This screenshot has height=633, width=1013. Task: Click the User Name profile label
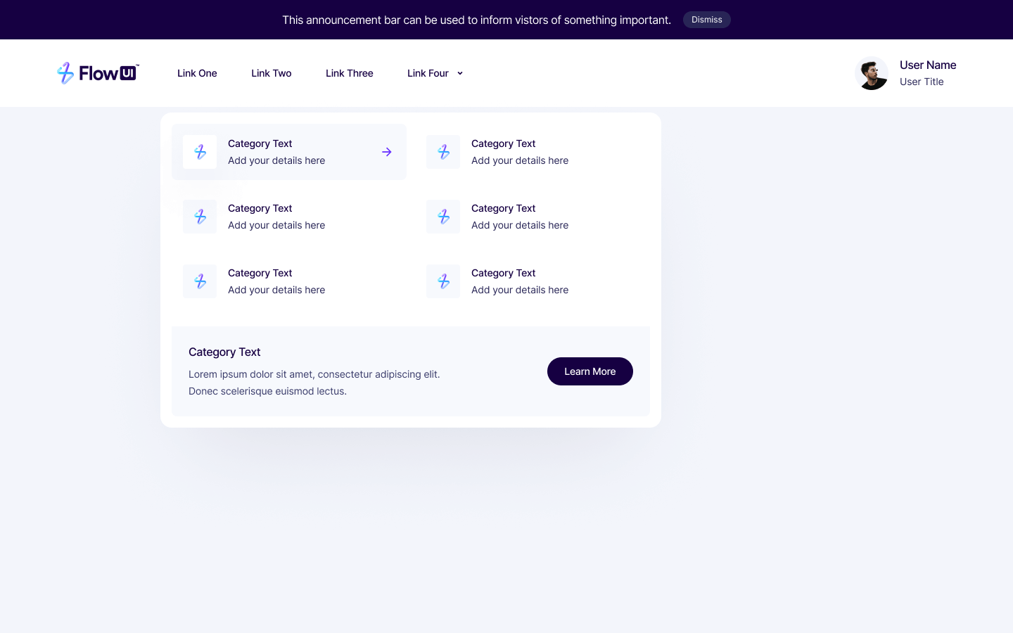[928, 65]
